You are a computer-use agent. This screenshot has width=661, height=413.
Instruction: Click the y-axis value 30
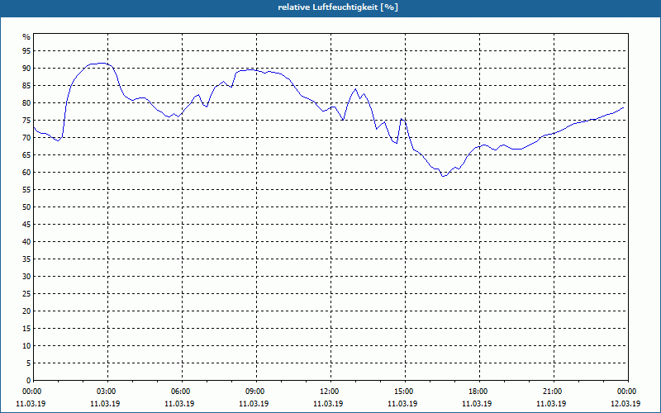pos(26,277)
